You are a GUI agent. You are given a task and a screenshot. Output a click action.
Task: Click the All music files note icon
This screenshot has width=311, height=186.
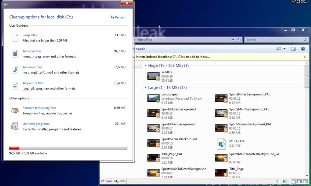point(15,70)
